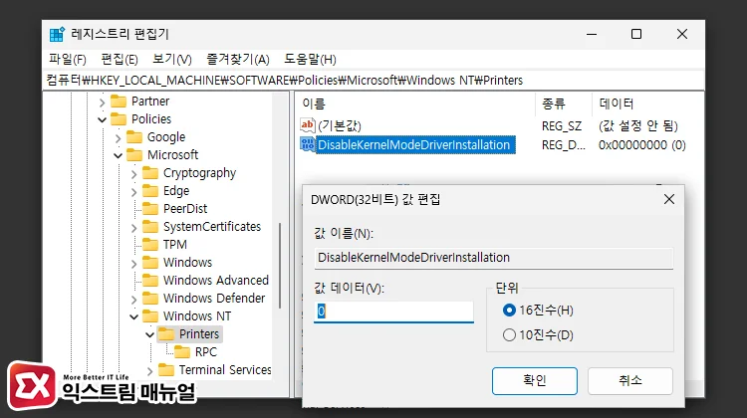747x418 pixels.
Task: Select the RPC key label
Action: tap(206, 352)
